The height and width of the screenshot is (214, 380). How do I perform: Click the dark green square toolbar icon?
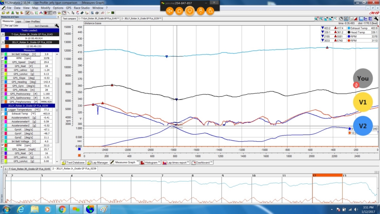(x=113, y=13)
